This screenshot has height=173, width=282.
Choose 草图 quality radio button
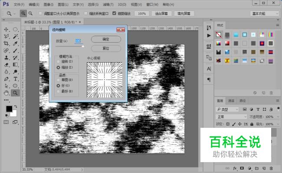[x=58, y=80]
